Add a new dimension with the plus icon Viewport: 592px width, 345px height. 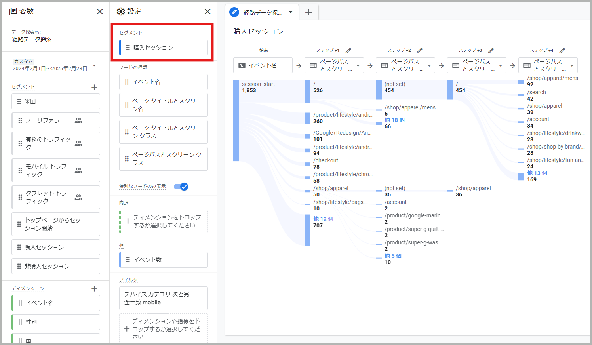[x=94, y=289]
